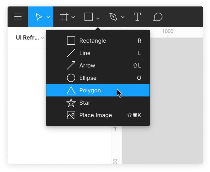Select the Text tool

(x=137, y=17)
